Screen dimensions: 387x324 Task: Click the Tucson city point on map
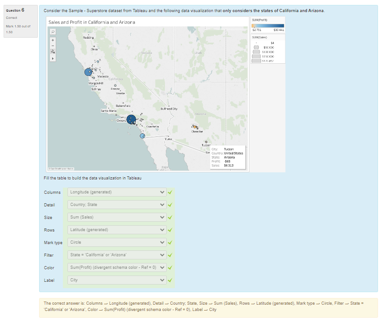coord(206,142)
